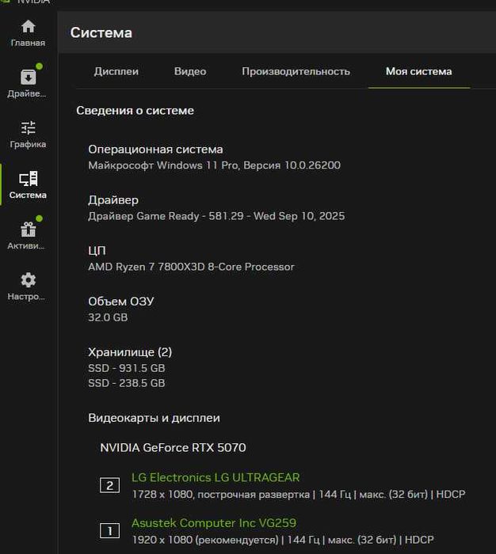Click the 1920 x 1080 (рекомендуется) details line
The width and height of the screenshot is (496, 554).
click(x=283, y=540)
